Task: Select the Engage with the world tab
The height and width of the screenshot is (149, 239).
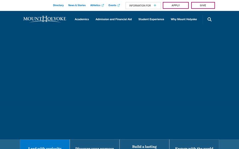Action: pyautogui.click(x=194, y=144)
